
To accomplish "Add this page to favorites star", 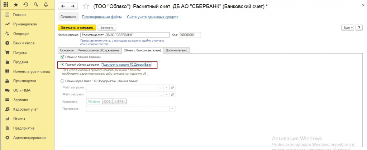I will pos(86,6).
